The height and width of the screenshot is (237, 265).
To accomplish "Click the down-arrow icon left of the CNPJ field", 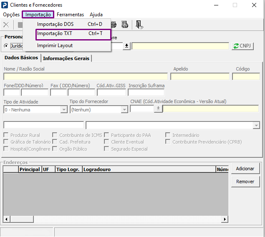I will 127,46.
